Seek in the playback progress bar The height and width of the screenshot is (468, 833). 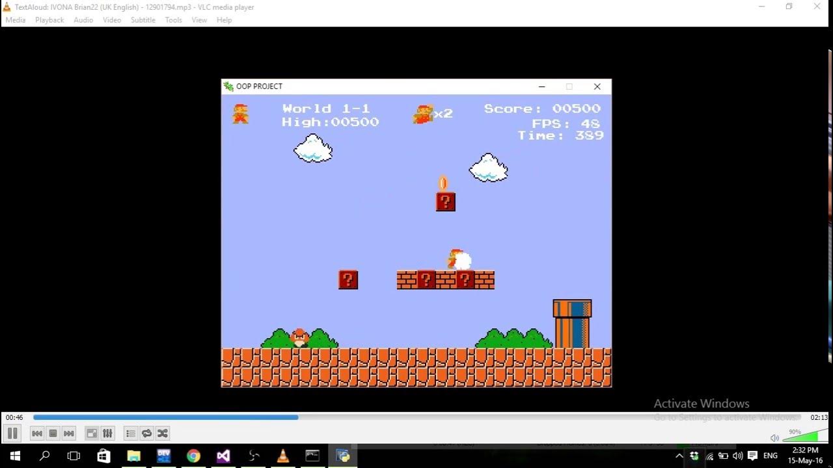coord(418,417)
